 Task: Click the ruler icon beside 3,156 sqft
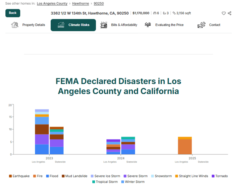click(174, 13)
